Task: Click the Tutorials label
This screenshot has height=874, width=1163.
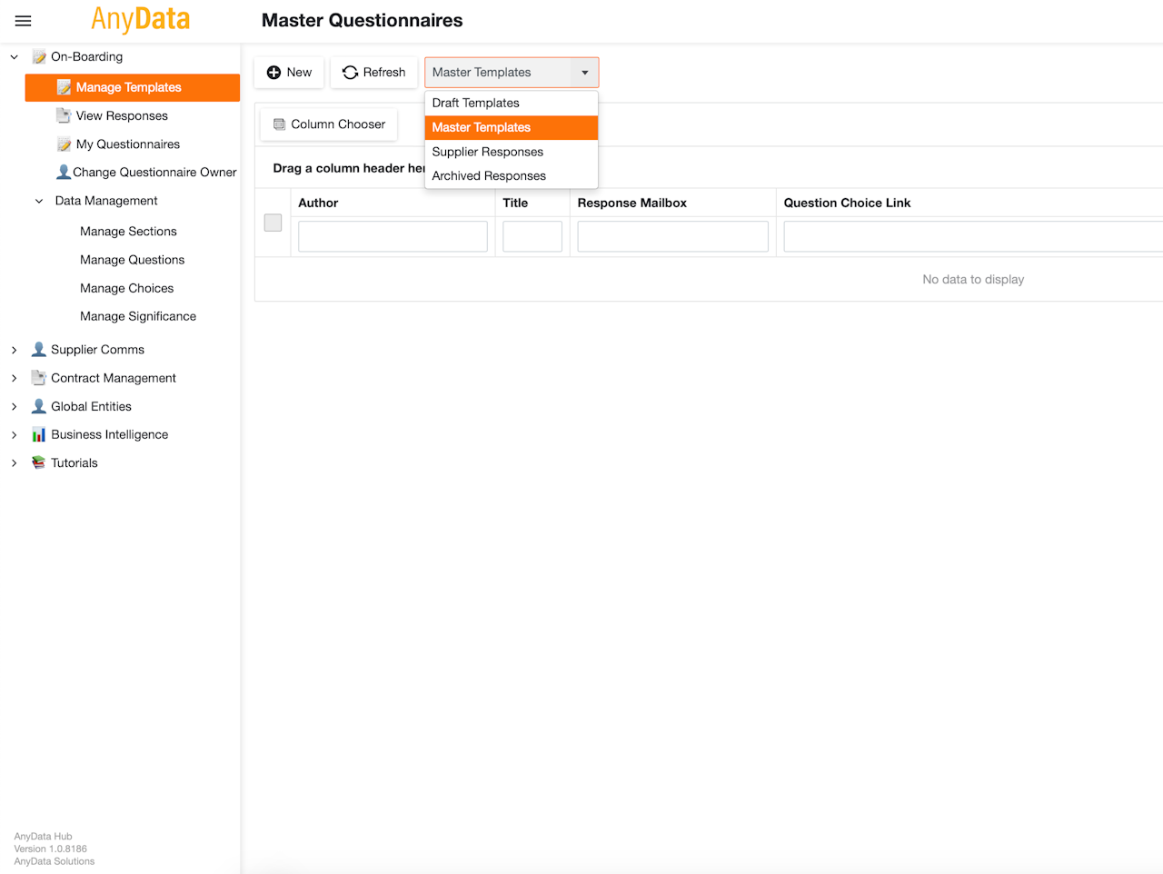Action: (x=75, y=462)
